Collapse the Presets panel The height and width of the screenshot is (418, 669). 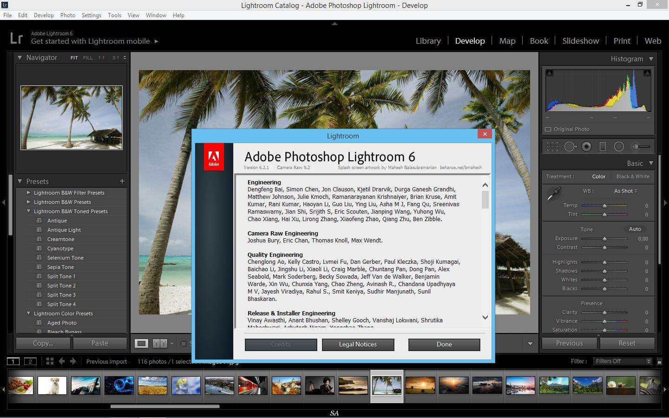click(20, 181)
